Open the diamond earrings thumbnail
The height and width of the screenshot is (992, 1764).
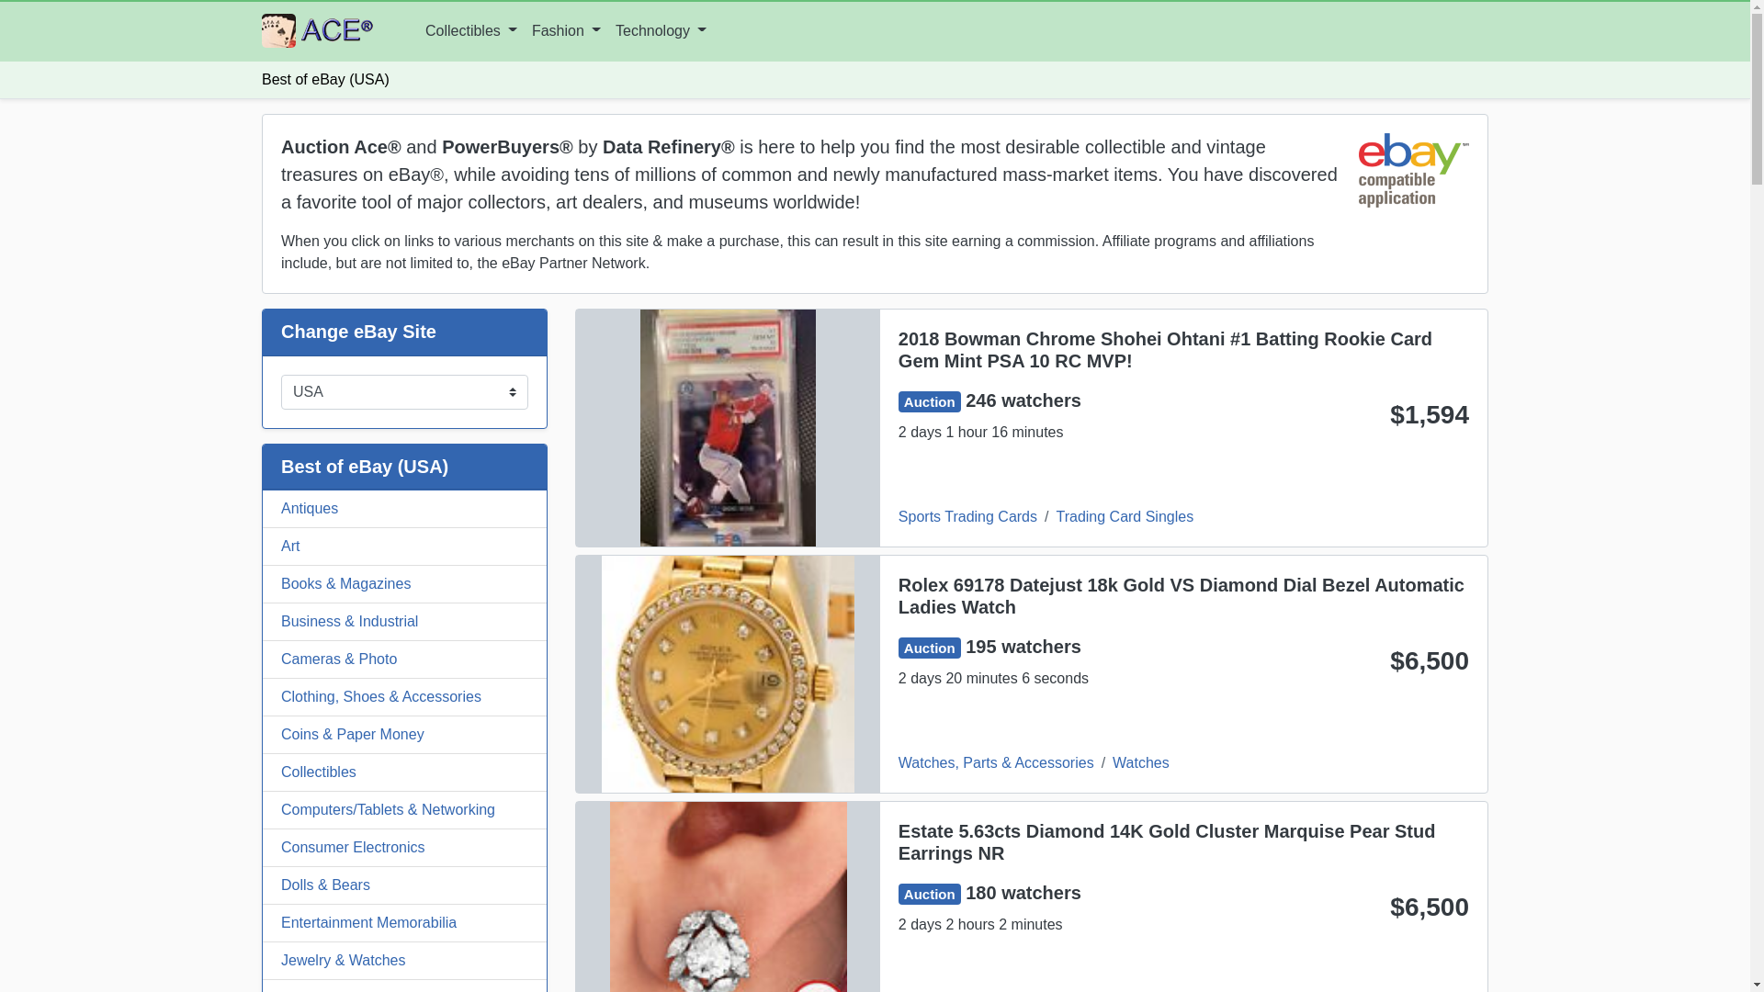(728, 896)
